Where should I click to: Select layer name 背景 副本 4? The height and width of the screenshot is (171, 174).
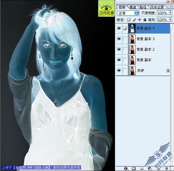[x=146, y=28]
